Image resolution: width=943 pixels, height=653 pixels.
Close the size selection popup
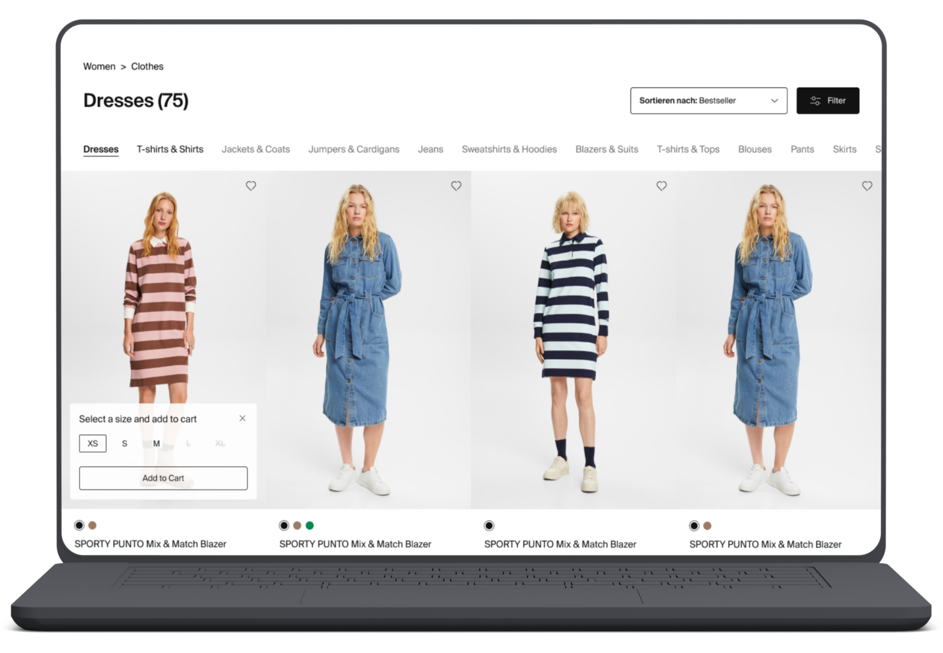pyautogui.click(x=243, y=418)
